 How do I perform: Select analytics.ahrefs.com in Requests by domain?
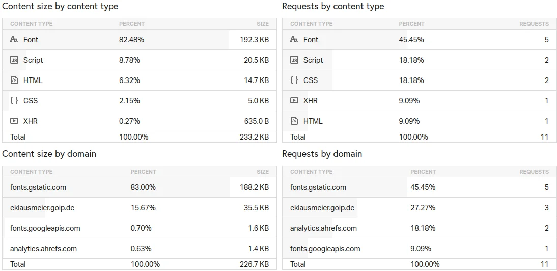point(323,228)
